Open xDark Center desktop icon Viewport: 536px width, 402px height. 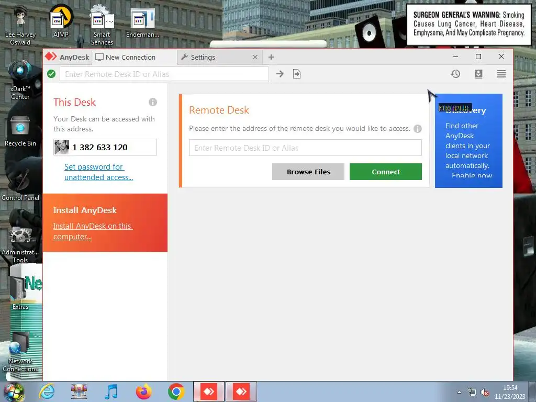pos(20,80)
